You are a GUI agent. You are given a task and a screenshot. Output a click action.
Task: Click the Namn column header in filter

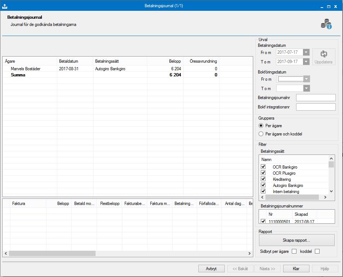click(294, 160)
